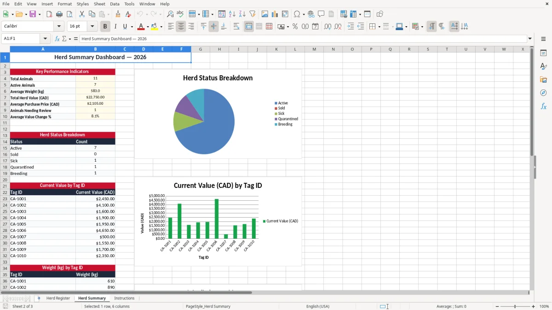Toggle the AutoFilter funnel icon
Image resolution: width=552 pixels, height=310 pixels.
click(x=252, y=14)
